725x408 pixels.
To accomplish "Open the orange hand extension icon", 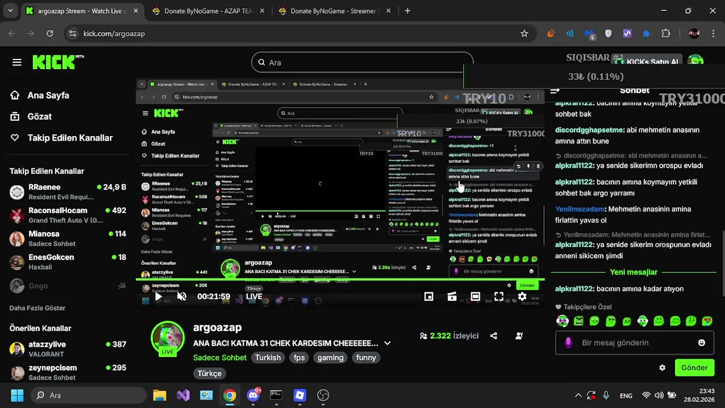I will point(551,33).
